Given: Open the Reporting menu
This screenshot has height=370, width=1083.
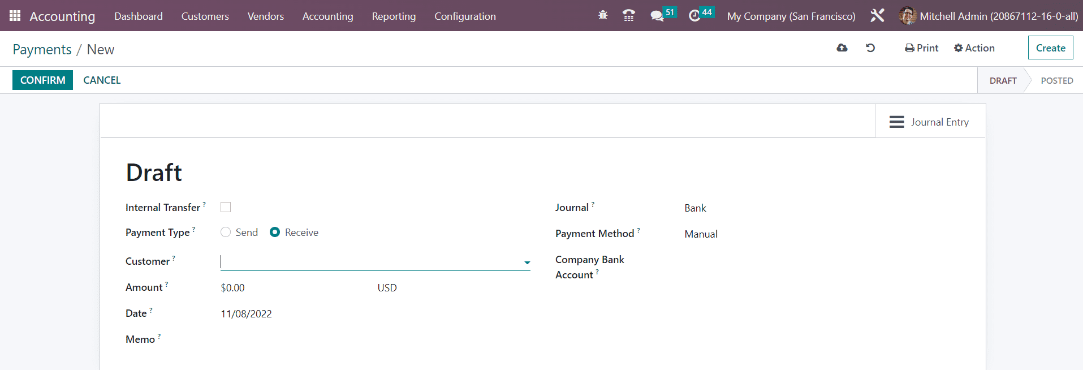Looking at the screenshot, I should [x=394, y=16].
